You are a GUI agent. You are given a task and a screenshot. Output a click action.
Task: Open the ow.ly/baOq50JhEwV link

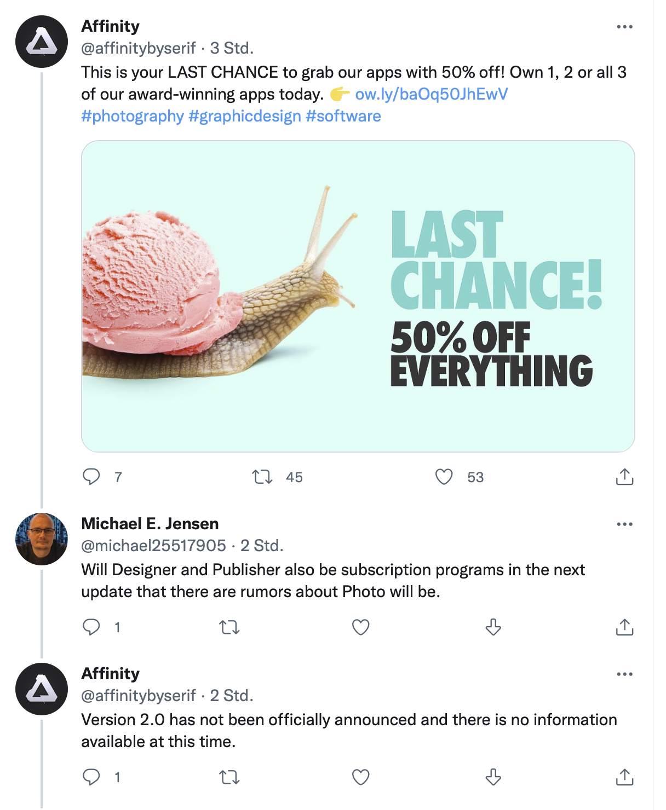coord(431,94)
